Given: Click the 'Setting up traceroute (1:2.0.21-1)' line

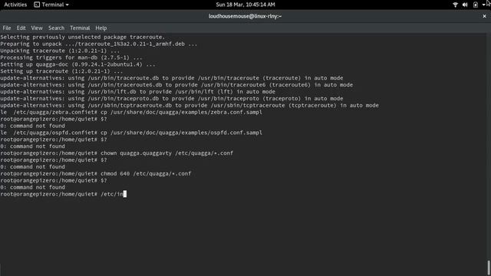Looking at the screenshot, I should (x=61, y=71).
